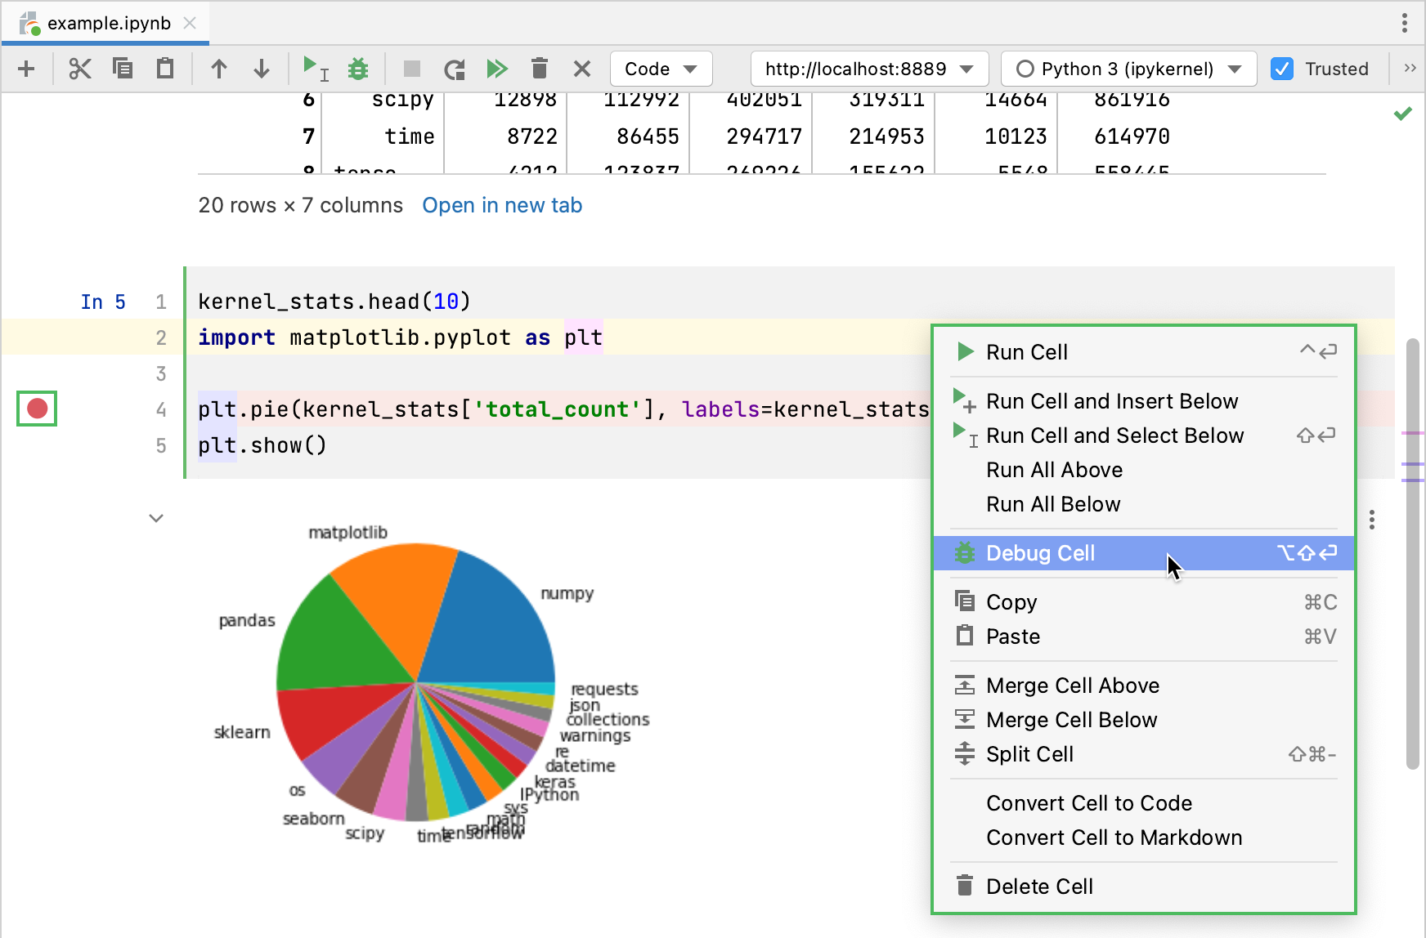Copy the current cell via toolbar
This screenshot has width=1426, height=938.
[123, 69]
